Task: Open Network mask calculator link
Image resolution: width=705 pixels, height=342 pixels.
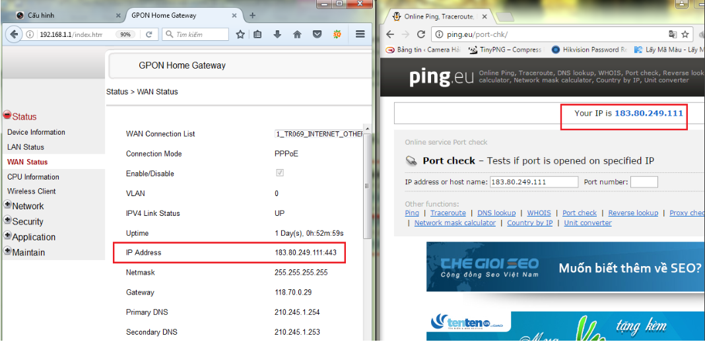Action: tap(455, 223)
